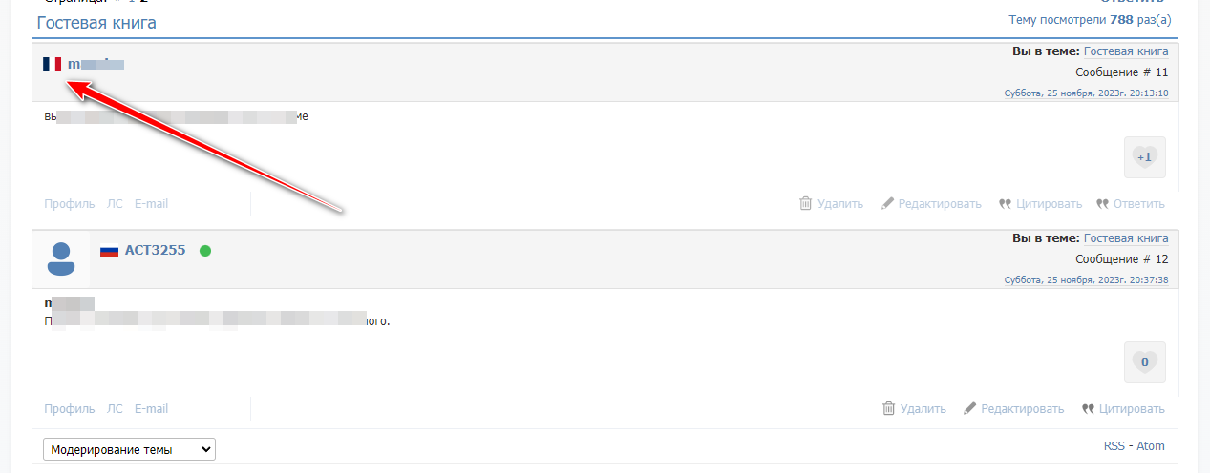Click the heart counter showing 0 on message 12
Image resolution: width=1210 pixels, height=473 pixels.
point(1144,361)
